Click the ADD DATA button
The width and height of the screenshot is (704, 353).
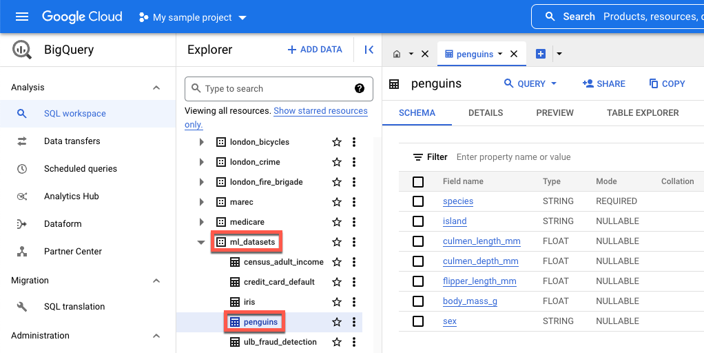click(315, 50)
